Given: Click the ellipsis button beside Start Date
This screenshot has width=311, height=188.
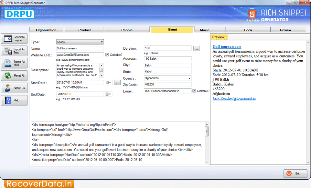Looking at the screenshot, I should tap(117, 83).
